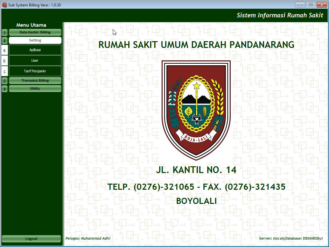329x247 pixels.
Task: Click the Menu Utama heading
Action: click(x=31, y=25)
